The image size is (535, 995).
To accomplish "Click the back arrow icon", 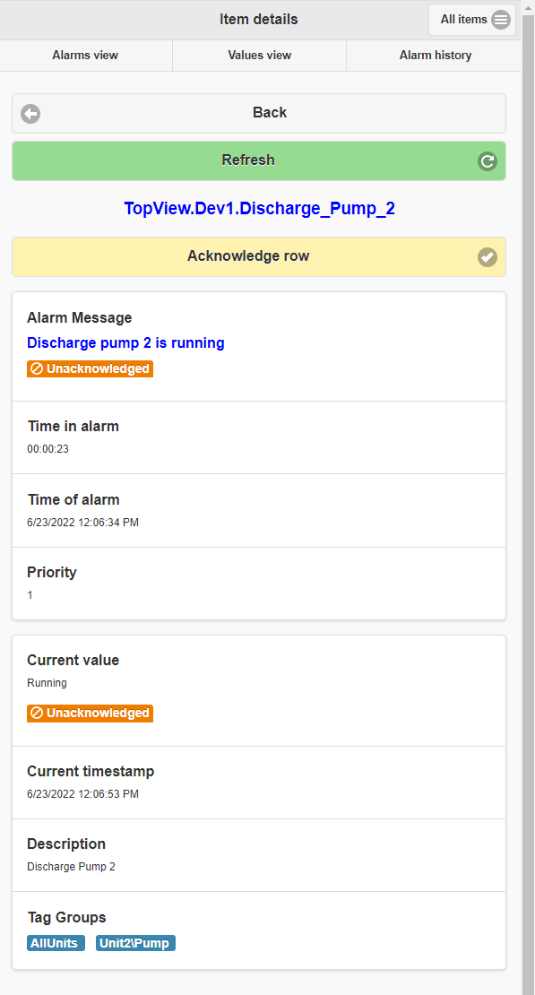I will (30, 114).
